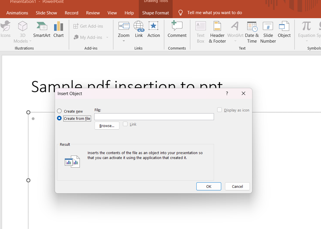Viewport: 321px width, 229px height.
Task: Insert a SmartArt graphic
Action: tap(42, 29)
